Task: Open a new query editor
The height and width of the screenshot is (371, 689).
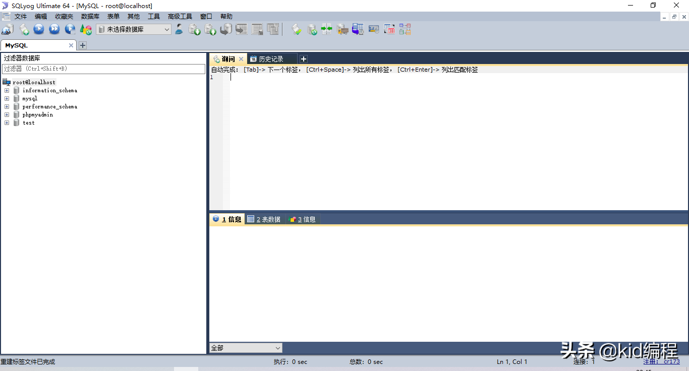Action: [24, 29]
